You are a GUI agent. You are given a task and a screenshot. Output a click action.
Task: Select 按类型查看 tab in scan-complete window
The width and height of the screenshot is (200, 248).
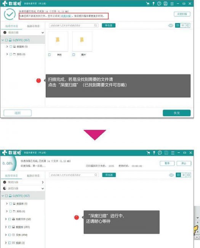[12, 26]
